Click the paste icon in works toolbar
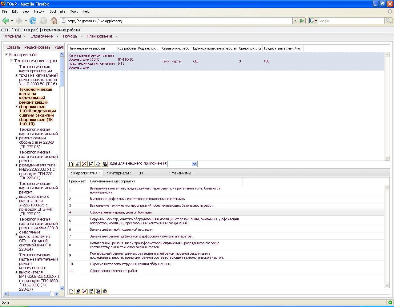This screenshot has height=307, width=394. pyautogui.click(x=105, y=164)
